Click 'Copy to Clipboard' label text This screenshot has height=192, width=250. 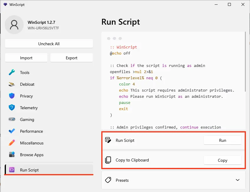[x=132, y=160]
